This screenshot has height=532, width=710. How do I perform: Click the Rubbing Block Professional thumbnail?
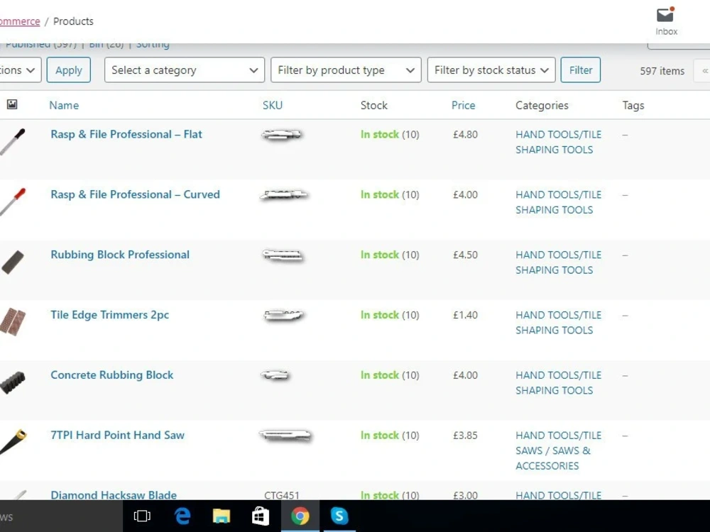tap(13, 262)
